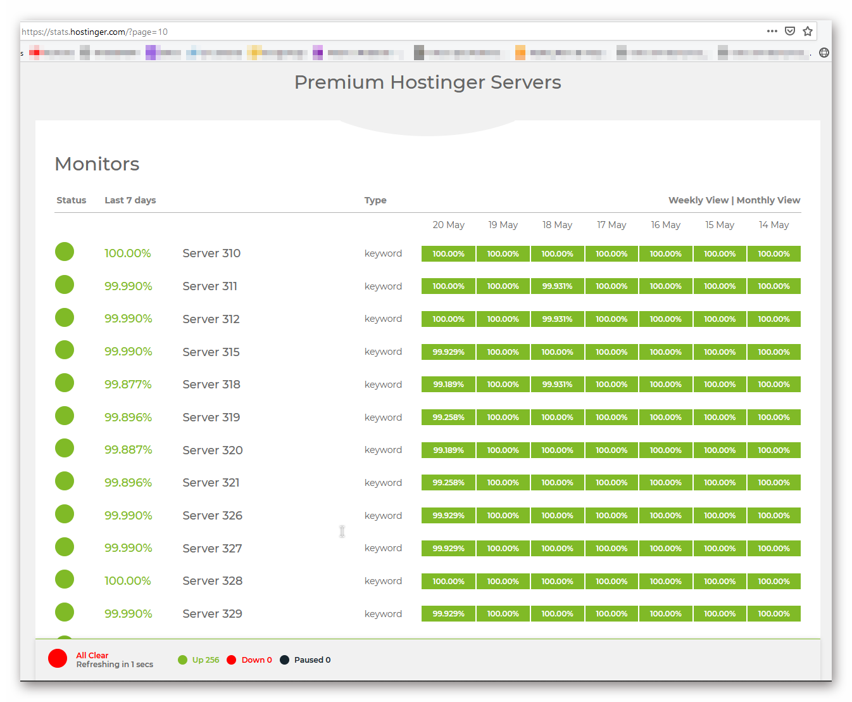Click the green status dot for Server 327
This screenshot has width=852, height=702.
coord(65,547)
